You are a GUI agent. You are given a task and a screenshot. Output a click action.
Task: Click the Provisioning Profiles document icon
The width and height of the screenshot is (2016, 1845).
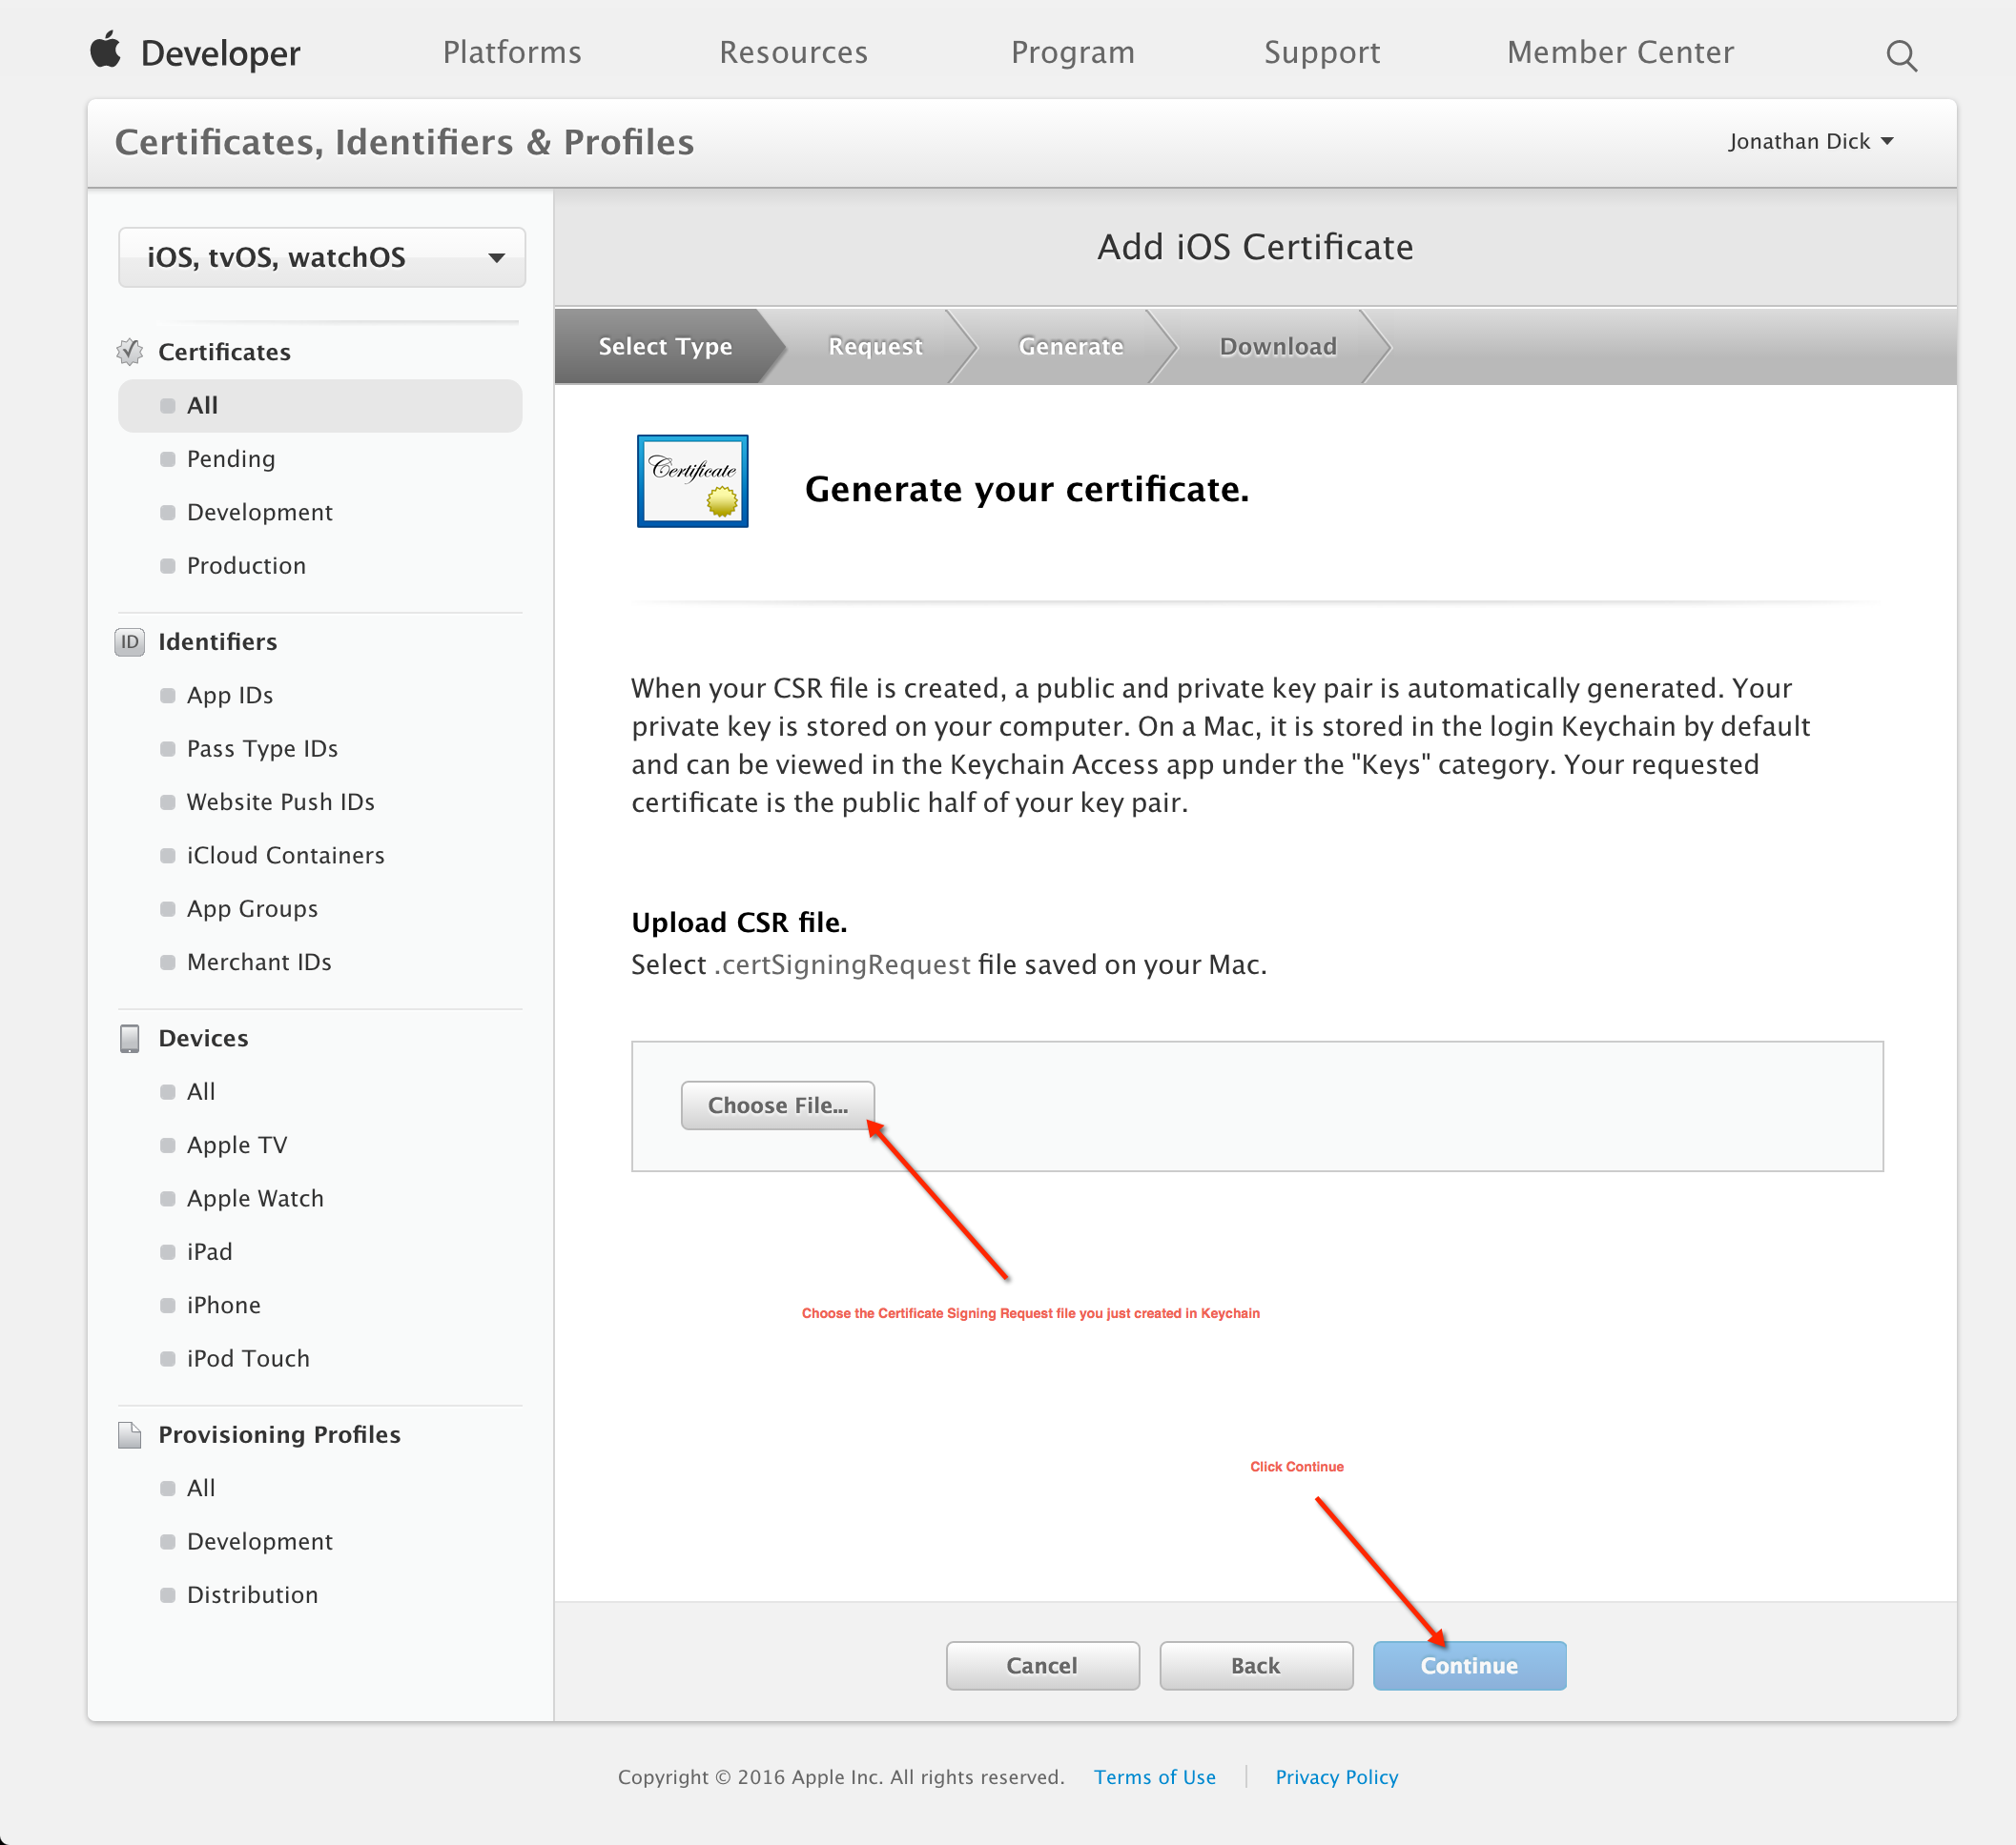coord(130,1434)
